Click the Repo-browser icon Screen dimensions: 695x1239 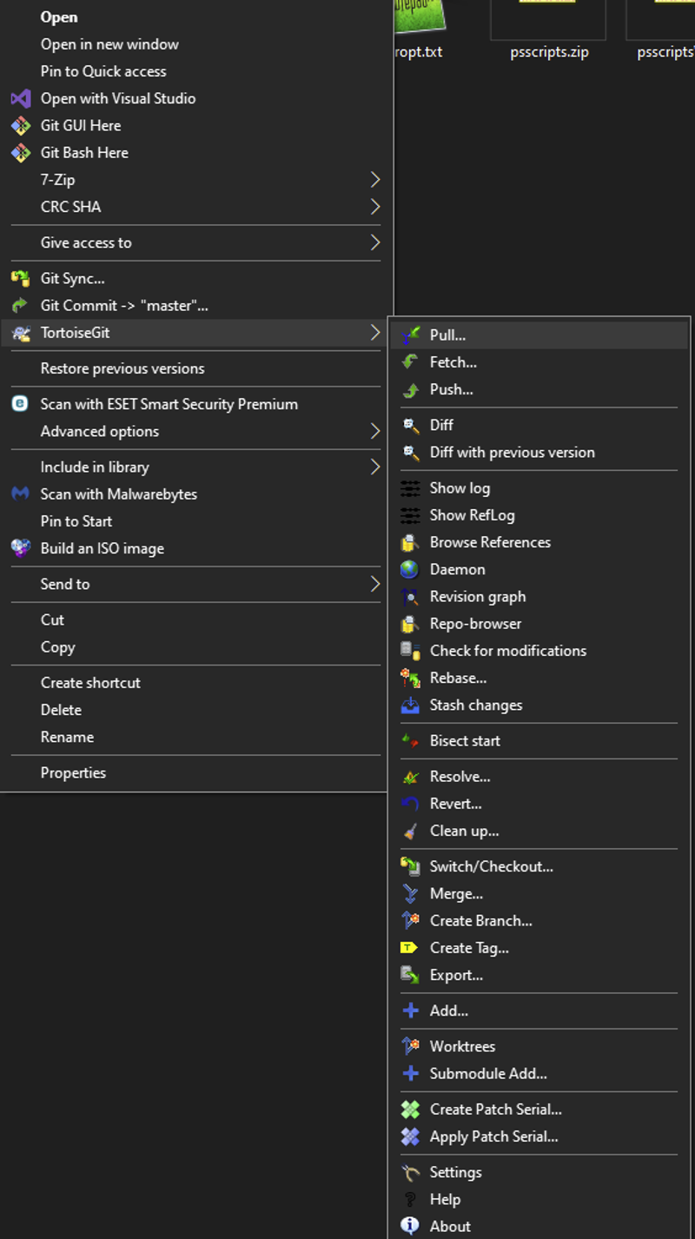[x=410, y=624]
